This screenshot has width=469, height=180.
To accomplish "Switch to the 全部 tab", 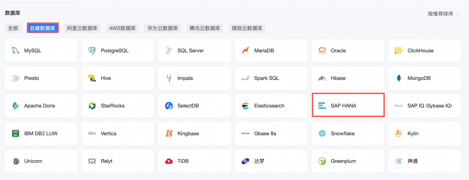I will point(13,28).
